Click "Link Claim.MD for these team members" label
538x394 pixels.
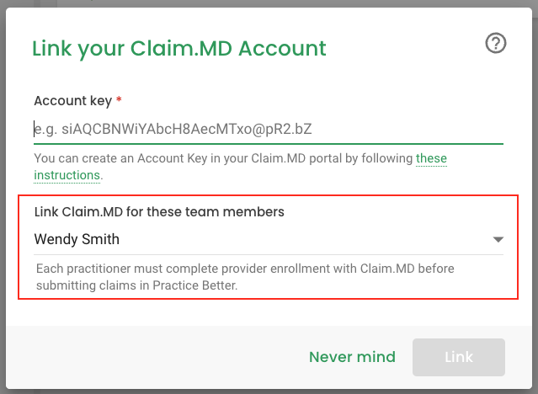click(x=159, y=212)
